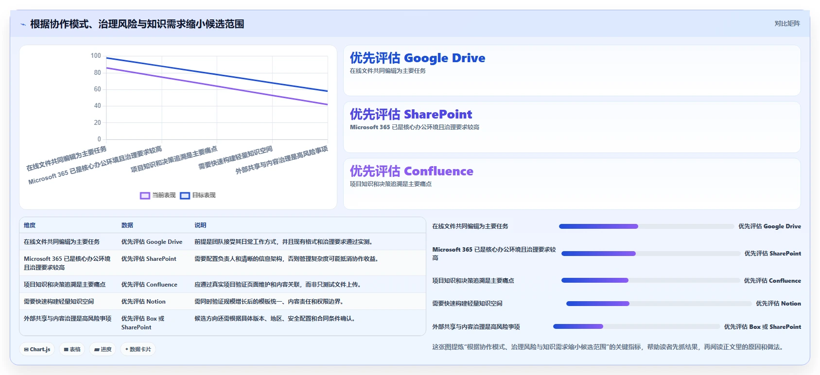Click the progress bar for 优先评估 Notion
The width and height of the screenshot is (820, 375).
[x=659, y=304]
